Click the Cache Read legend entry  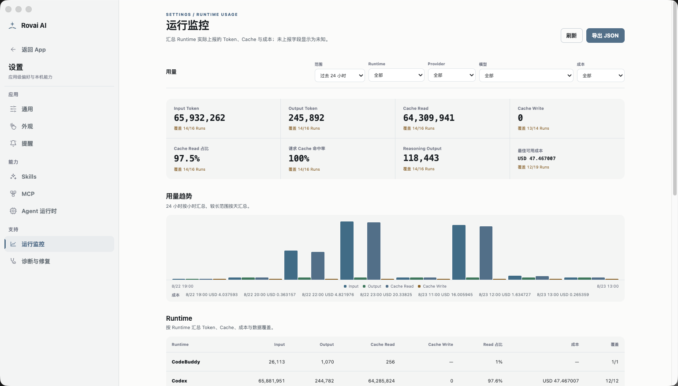[399, 286]
